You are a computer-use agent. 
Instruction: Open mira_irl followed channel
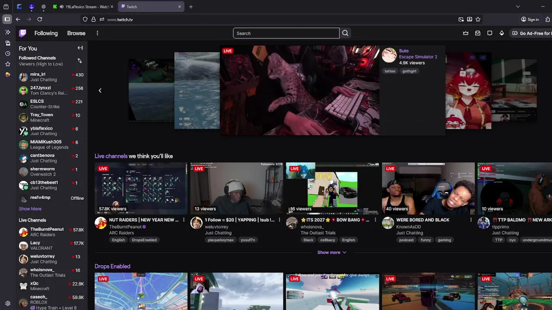[51, 77]
